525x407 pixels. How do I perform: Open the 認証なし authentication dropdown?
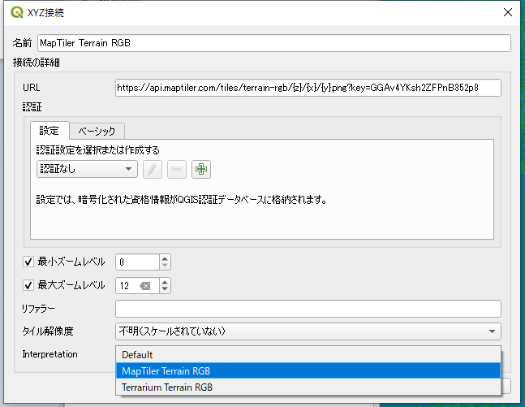point(87,169)
